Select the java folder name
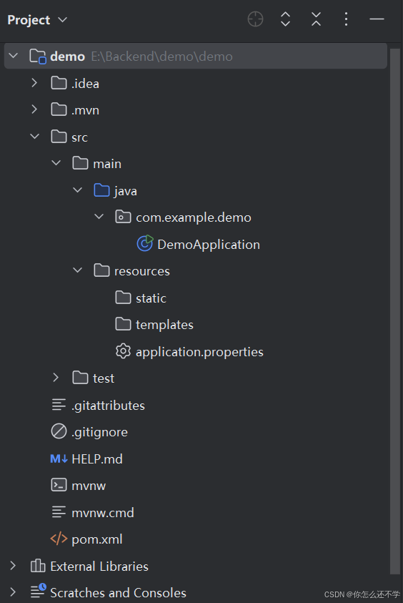 [x=125, y=191]
